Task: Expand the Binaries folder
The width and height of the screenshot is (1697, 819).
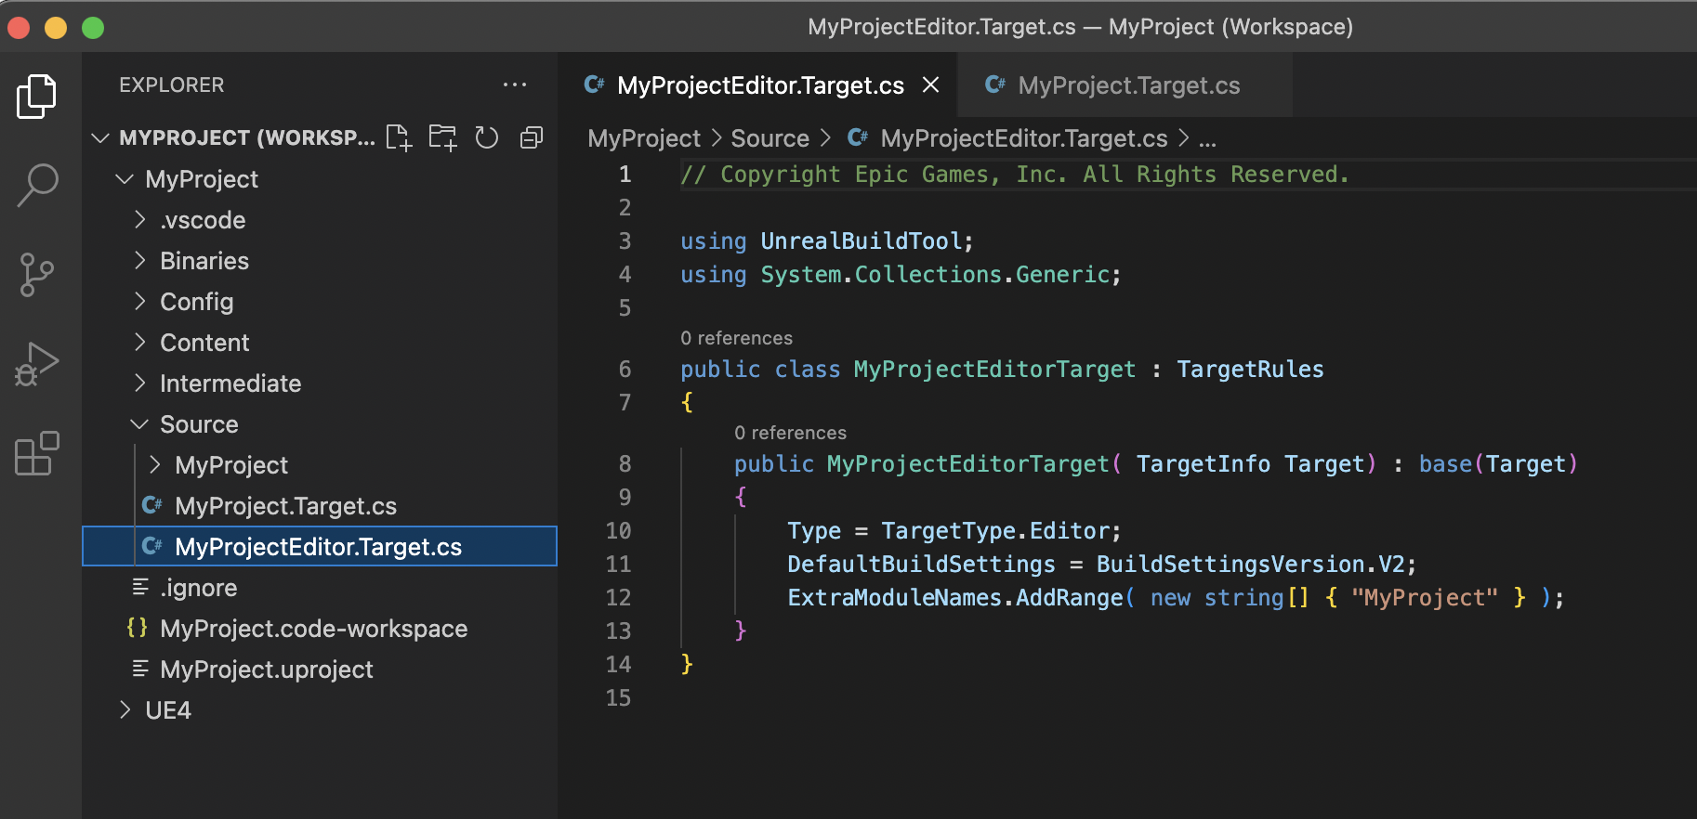Action: (139, 261)
